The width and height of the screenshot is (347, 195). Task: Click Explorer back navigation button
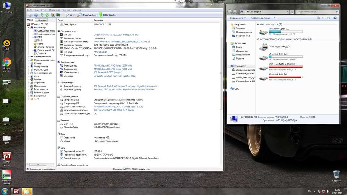tap(230, 12)
